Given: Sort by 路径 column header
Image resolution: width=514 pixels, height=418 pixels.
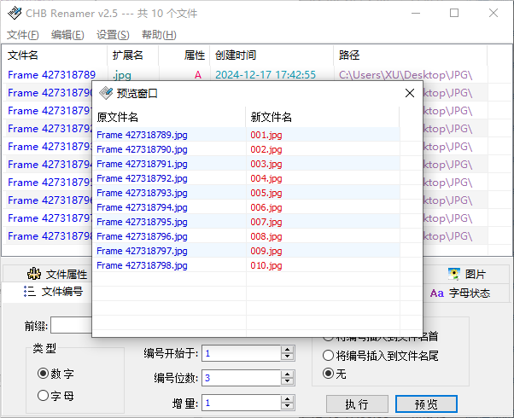Looking at the screenshot, I should [x=411, y=55].
